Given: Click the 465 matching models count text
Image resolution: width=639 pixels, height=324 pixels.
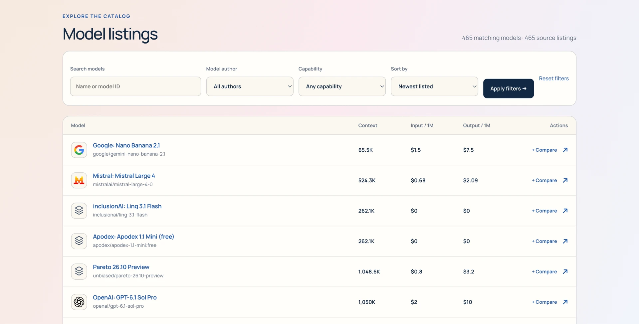Looking at the screenshot, I should click(491, 38).
